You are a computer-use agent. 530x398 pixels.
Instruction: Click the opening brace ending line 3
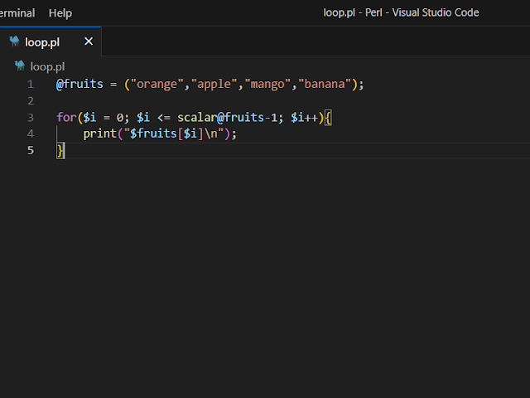(328, 118)
